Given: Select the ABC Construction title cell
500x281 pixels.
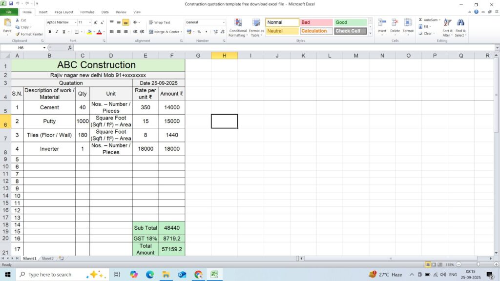Looking at the screenshot, I should pyautogui.click(x=98, y=65).
